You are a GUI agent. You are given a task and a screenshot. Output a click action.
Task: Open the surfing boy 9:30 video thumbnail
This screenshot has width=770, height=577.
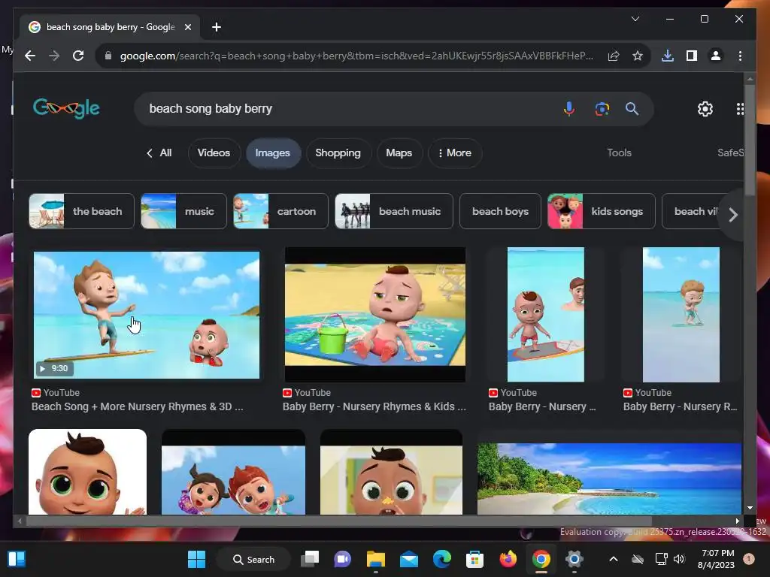click(147, 315)
